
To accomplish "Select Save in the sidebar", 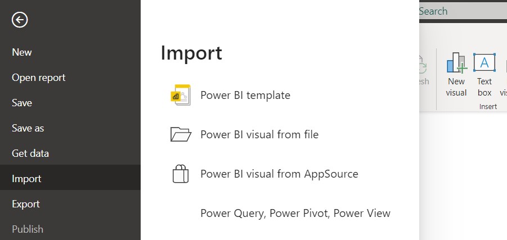I will 21,103.
